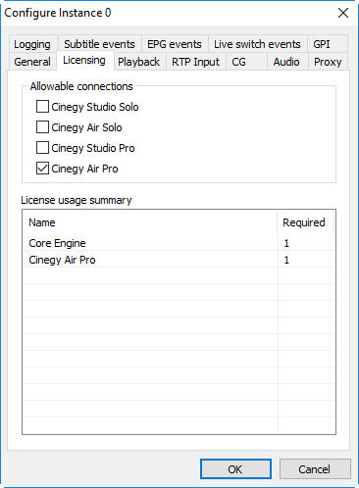Screen dimensions: 359x488
Task: Click the Required value for Core Engine
Action: (286, 243)
